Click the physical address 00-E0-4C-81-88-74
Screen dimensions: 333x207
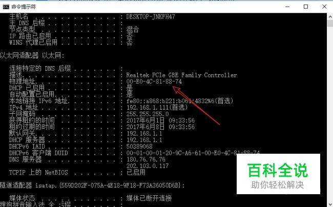[x=154, y=81]
